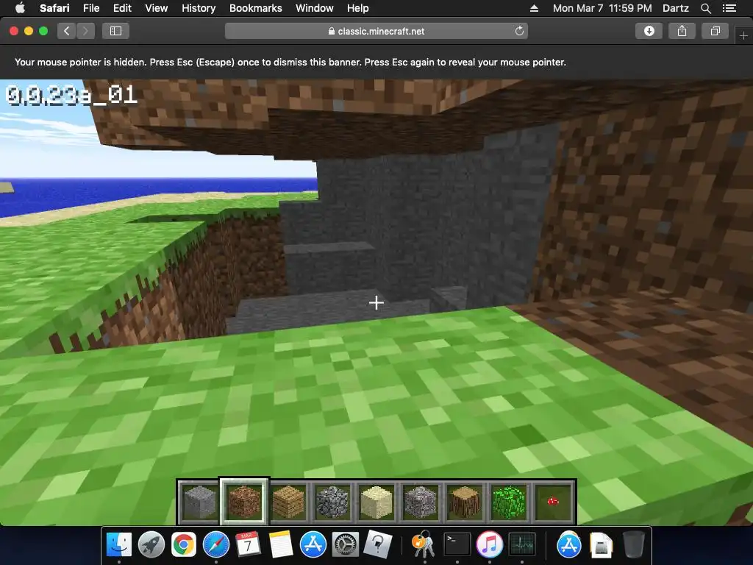Go forward in Safari history
The image size is (753, 565).
click(x=85, y=31)
